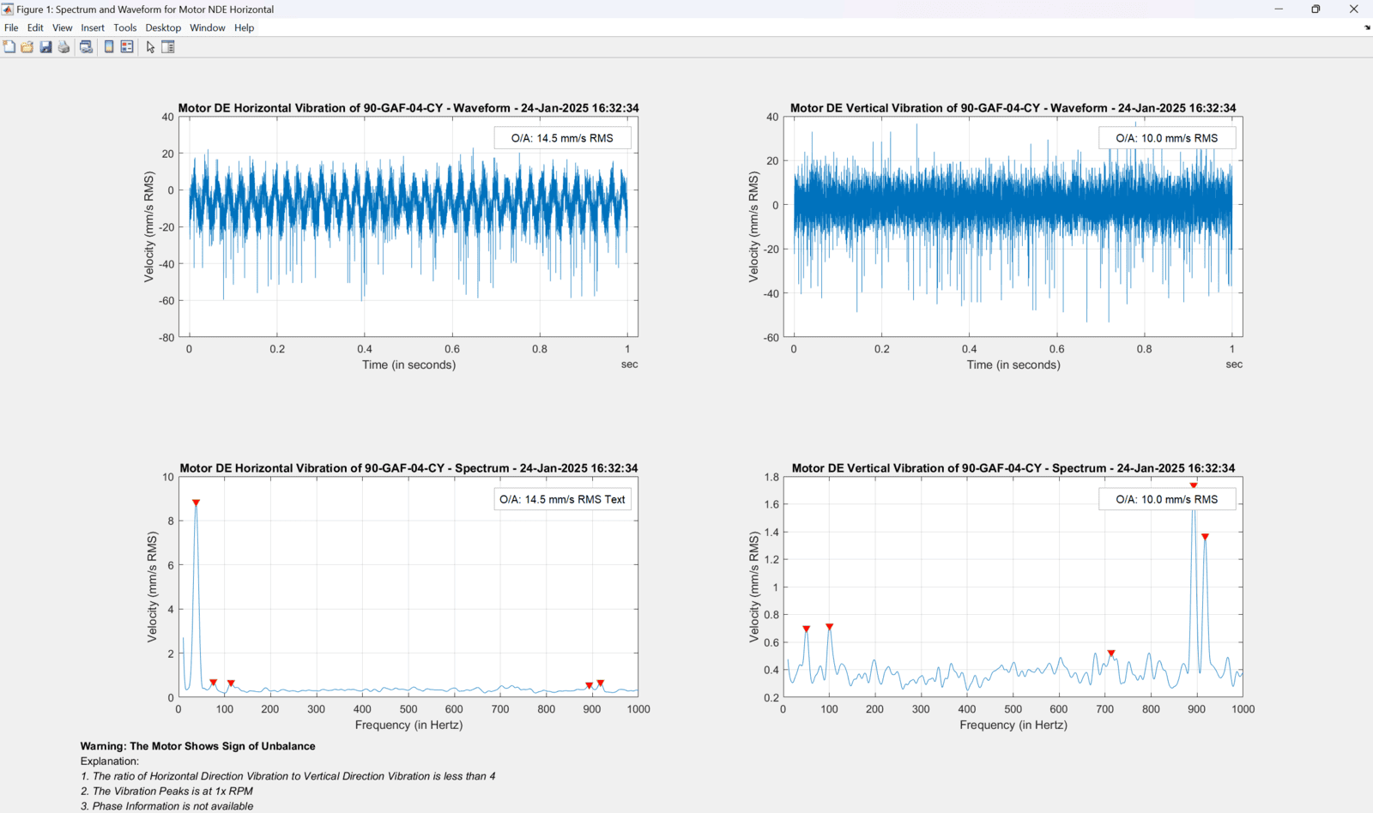Open the View menu
1373x813 pixels.
pos(62,27)
